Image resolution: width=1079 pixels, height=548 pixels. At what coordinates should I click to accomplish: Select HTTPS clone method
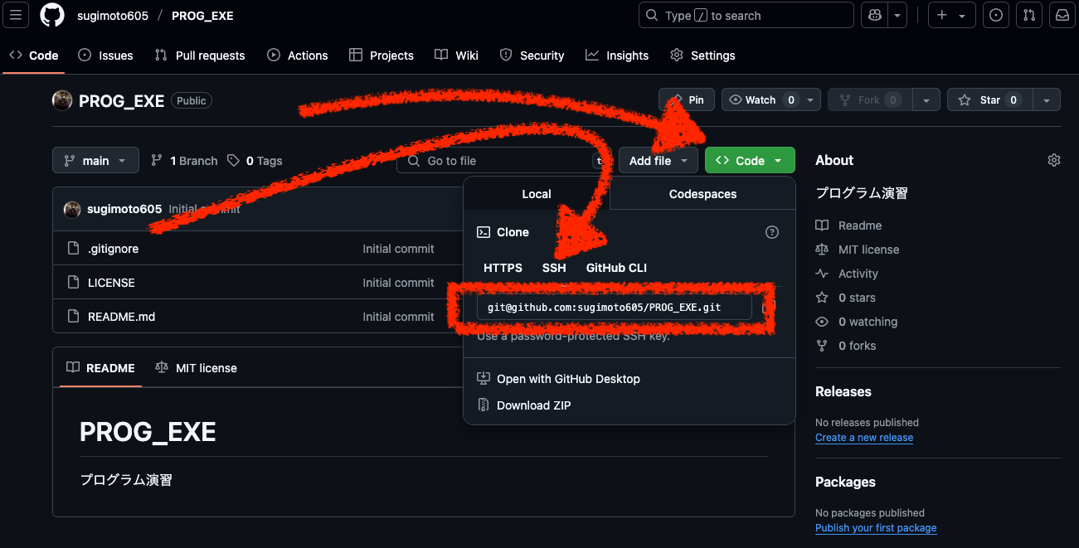(503, 268)
